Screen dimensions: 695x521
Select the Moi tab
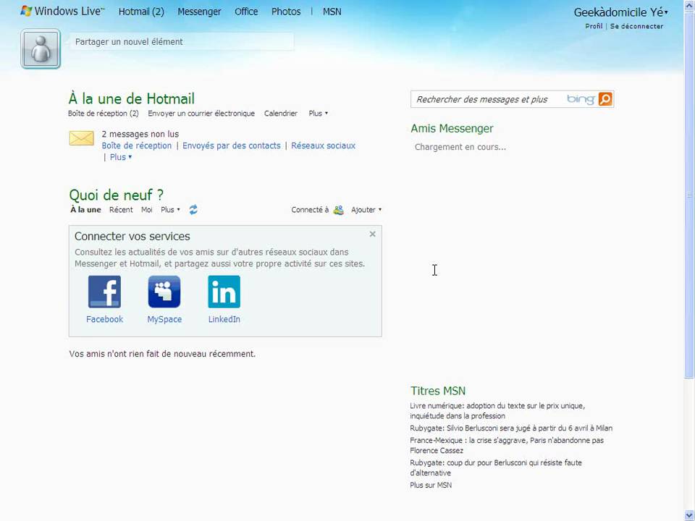(x=147, y=210)
